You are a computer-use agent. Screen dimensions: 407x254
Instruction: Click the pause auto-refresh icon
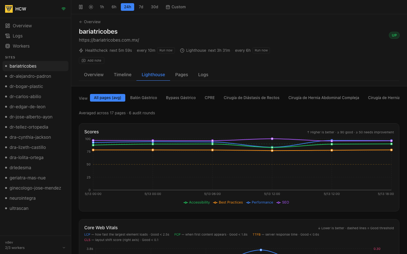81,7
